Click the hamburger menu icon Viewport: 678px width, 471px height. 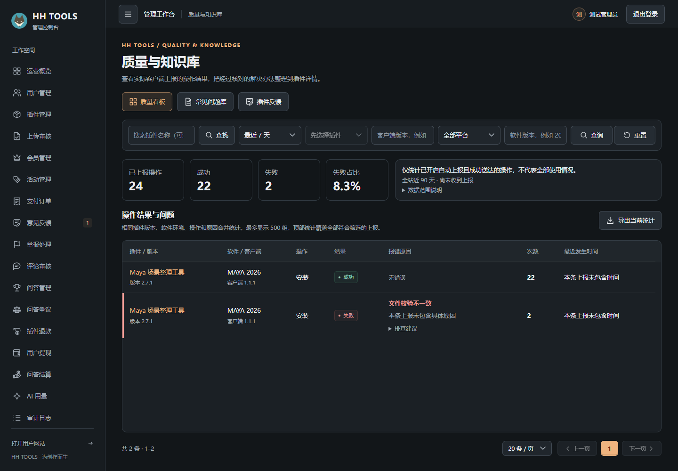[x=128, y=14]
